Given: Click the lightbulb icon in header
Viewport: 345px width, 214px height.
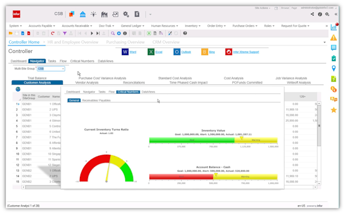Looking at the screenshot, I should 94,14.
